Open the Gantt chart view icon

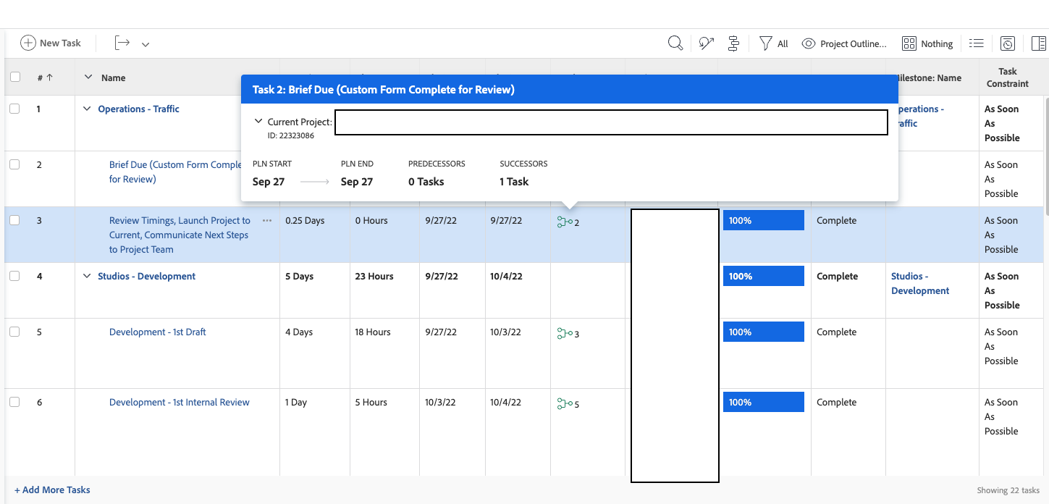pyautogui.click(x=733, y=43)
